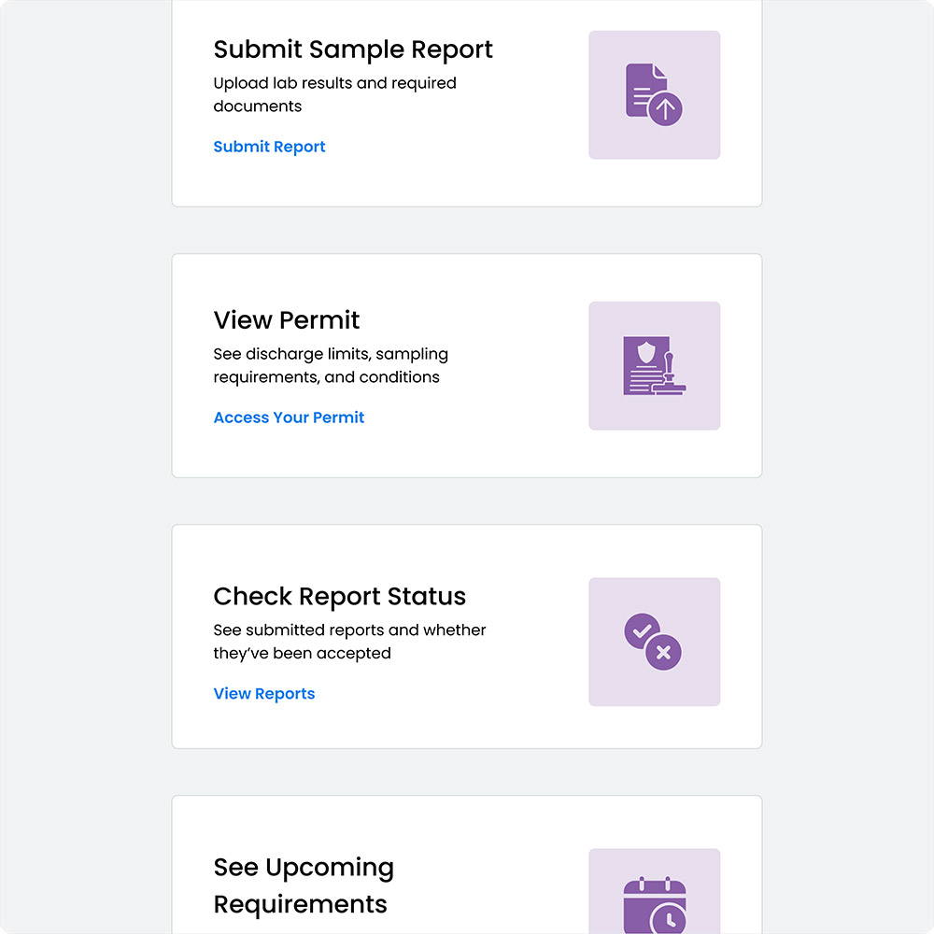This screenshot has width=934, height=934.
Task: Click the Check Report Status heading
Action: pos(340,596)
